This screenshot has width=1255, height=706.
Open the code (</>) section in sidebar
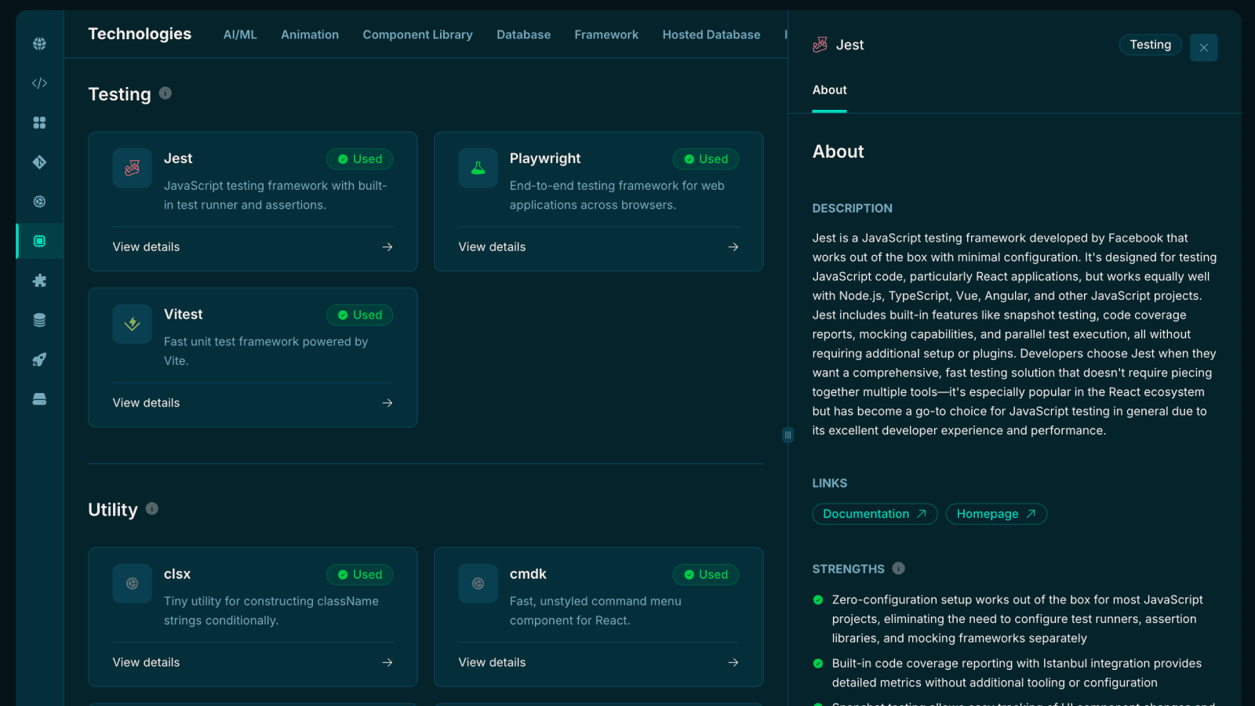point(39,82)
